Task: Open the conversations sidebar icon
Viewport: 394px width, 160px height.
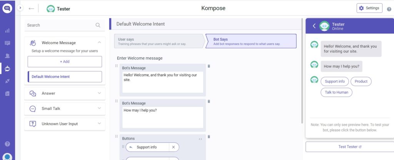Action: click(7, 43)
